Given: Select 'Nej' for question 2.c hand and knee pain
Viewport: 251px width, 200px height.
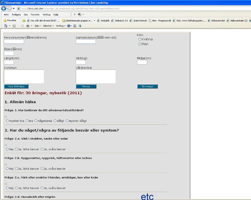Looking at the screenshot, I should [x=7, y=188].
